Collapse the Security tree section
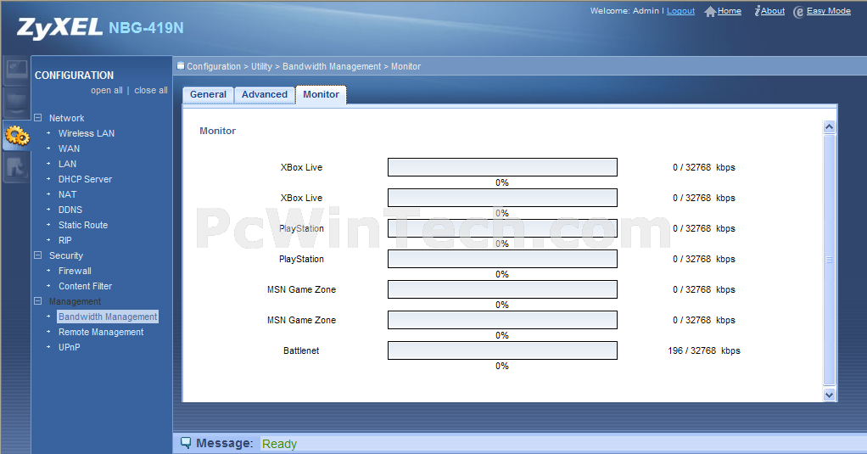 (38, 255)
